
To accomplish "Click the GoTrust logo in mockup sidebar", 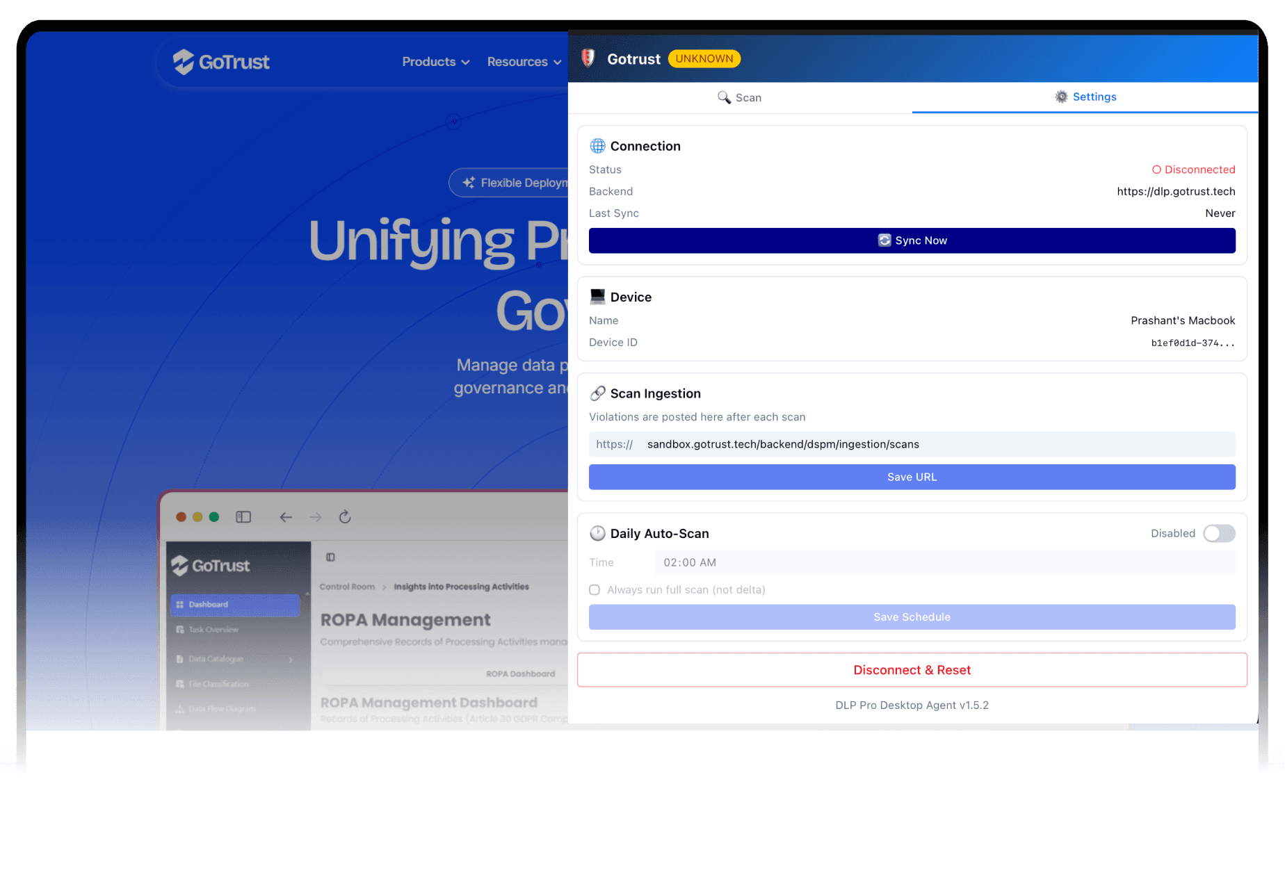I will coord(210,566).
